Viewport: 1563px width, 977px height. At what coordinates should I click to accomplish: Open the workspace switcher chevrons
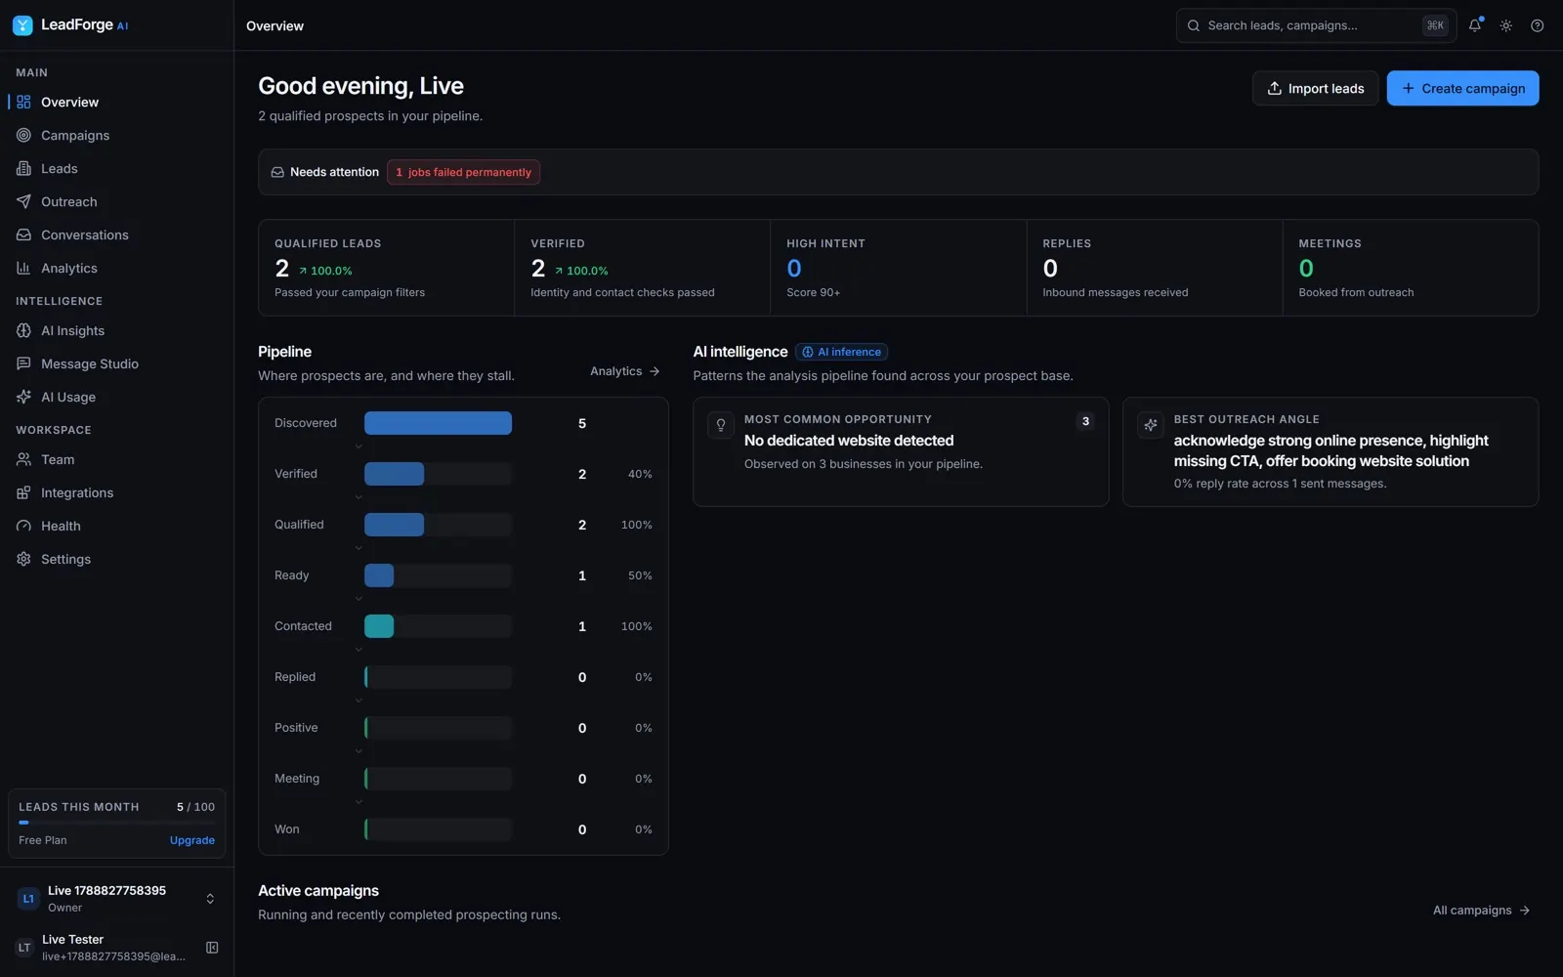click(210, 899)
